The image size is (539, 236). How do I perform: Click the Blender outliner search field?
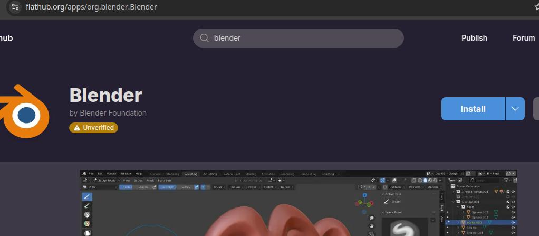[x=484, y=180]
